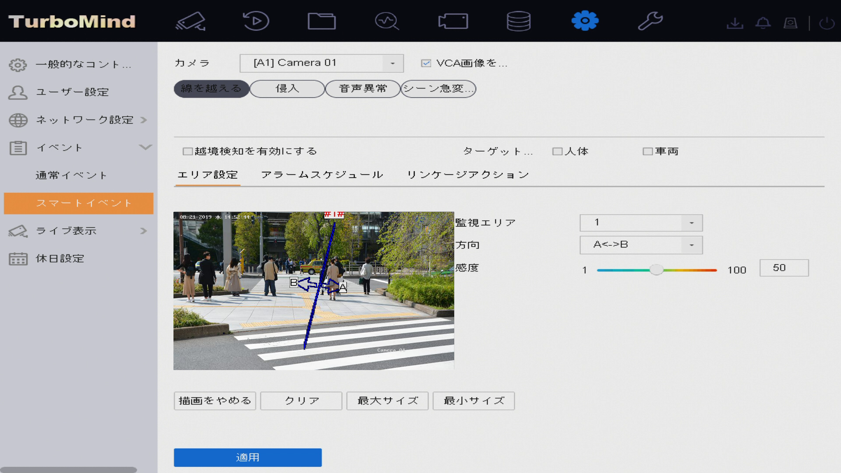Click the alarm bell notification icon
Image resolution: width=841 pixels, height=473 pixels.
pyautogui.click(x=763, y=23)
